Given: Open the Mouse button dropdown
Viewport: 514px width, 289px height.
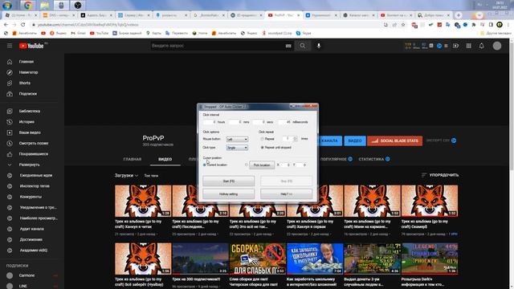Looking at the screenshot, I should point(237,139).
